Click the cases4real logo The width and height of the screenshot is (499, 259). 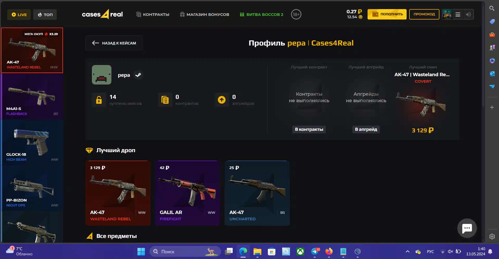click(x=102, y=14)
